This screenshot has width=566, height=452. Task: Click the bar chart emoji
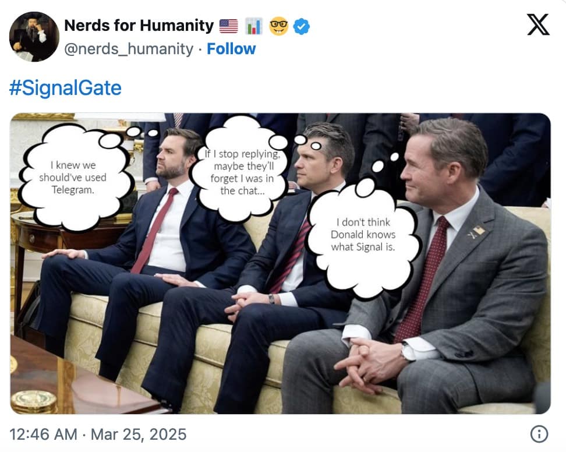coord(253,26)
